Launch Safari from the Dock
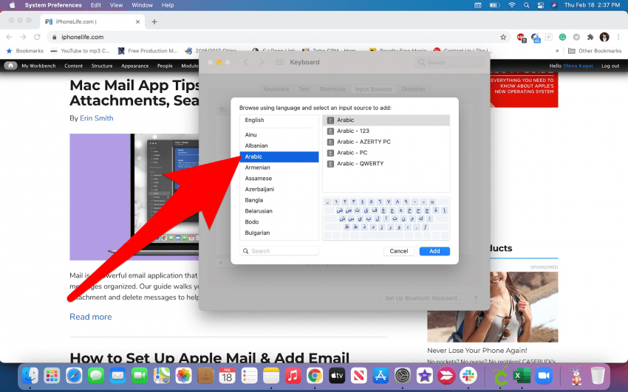This screenshot has width=628, height=392. pos(74,376)
